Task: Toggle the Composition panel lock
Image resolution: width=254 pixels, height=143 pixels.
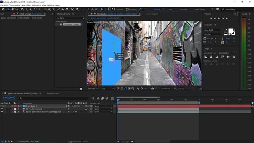Action: point(95,14)
